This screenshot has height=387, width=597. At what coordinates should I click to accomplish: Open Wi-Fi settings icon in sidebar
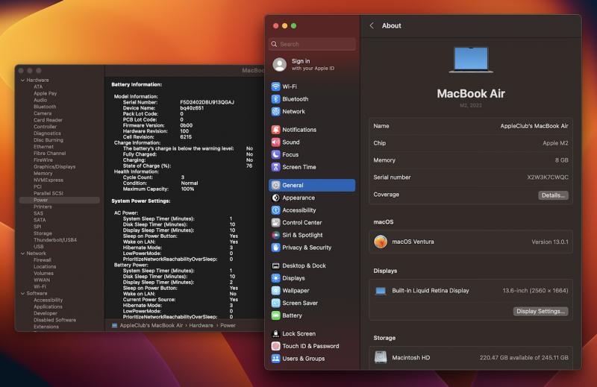[x=275, y=86]
